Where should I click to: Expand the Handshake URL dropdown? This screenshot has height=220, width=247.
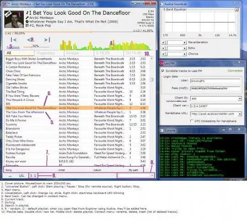[x=240, y=114]
